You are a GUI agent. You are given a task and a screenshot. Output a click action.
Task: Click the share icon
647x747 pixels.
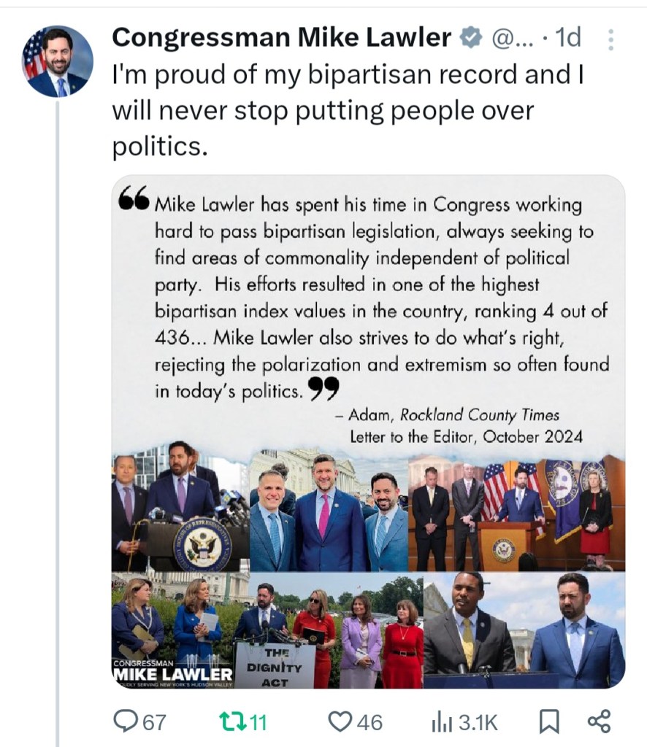[599, 721]
